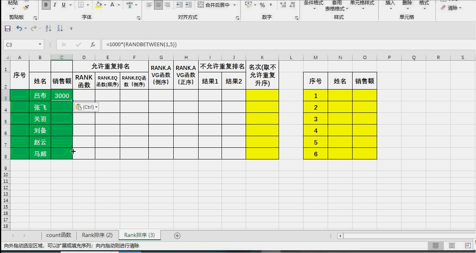Click the accounting number format icon
This screenshot has height=253, width=476.
click(248, 4)
